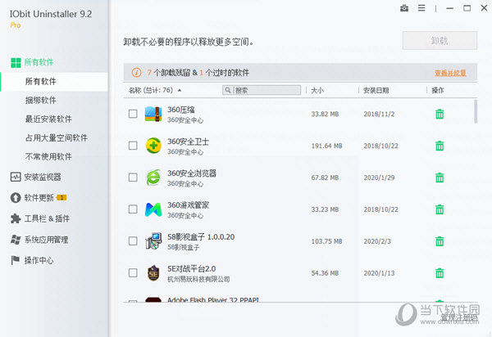492x337 pixels.
Task: Click into the 搜索 search field
Action: point(262,90)
